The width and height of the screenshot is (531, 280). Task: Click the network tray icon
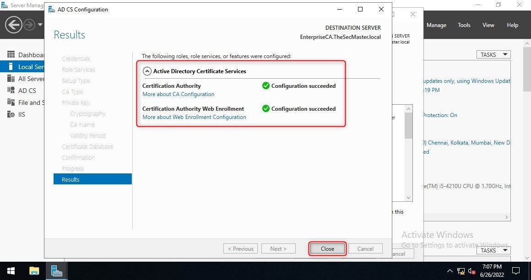(x=461, y=271)
